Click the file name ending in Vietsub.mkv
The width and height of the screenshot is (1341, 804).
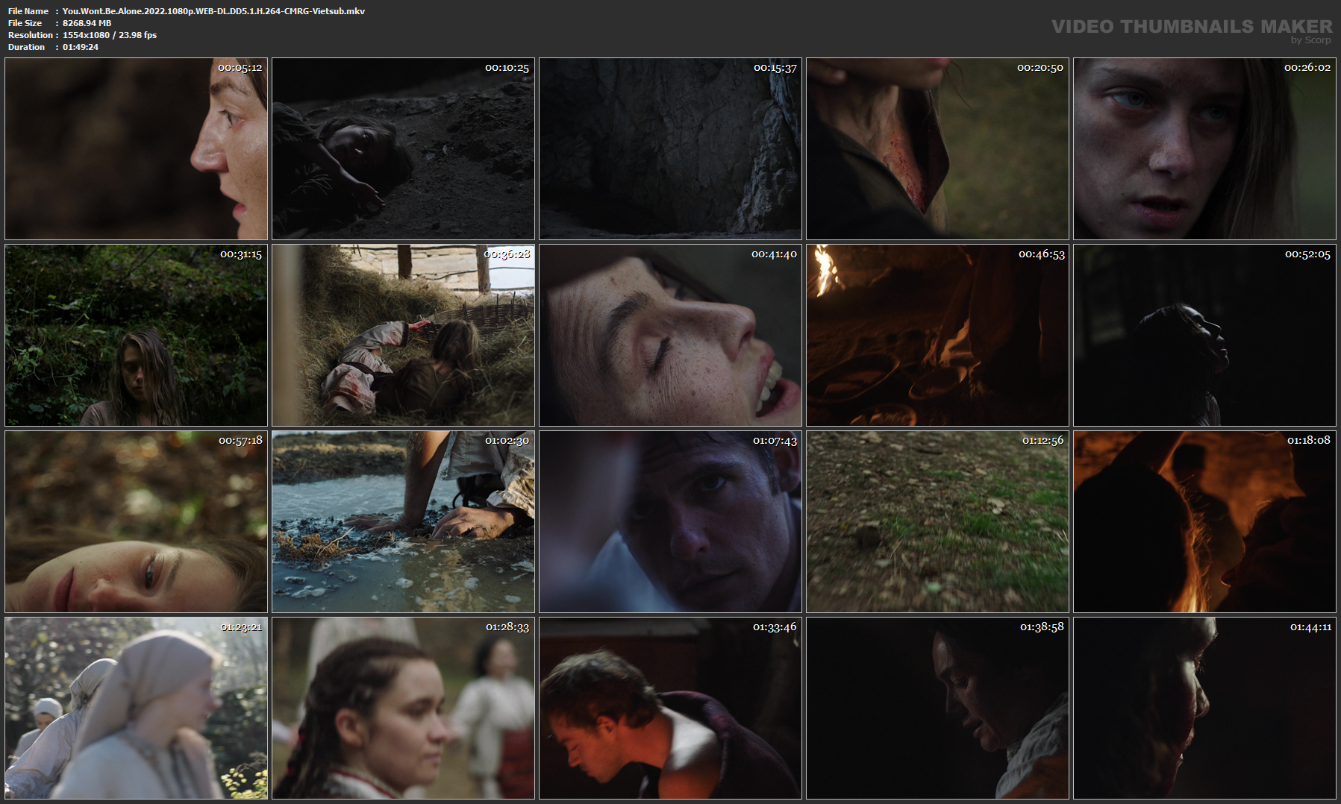[213, 11]
